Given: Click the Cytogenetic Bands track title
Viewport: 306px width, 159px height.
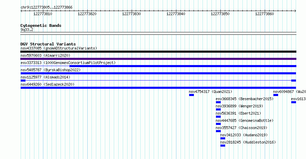Looking at the screenshot, I should (41, 25).
